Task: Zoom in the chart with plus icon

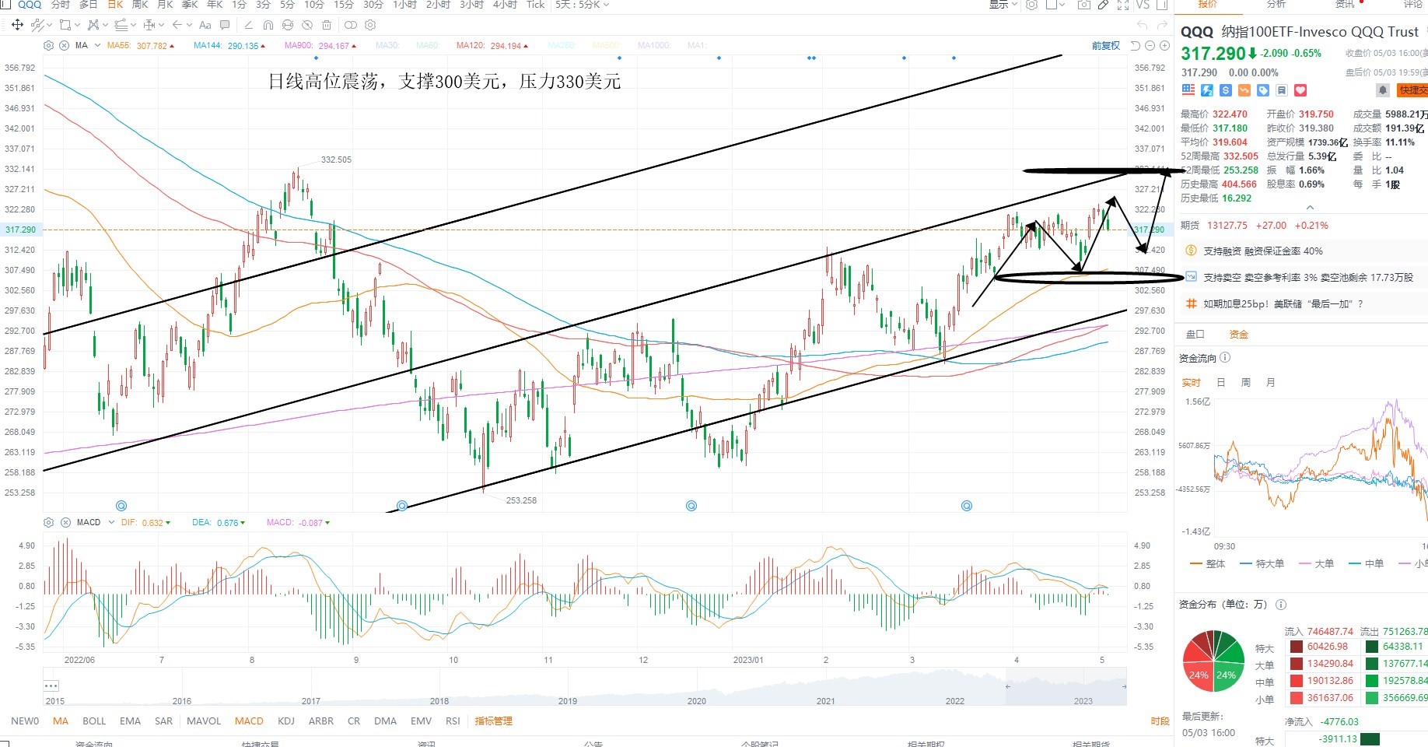Action: 1164,45
